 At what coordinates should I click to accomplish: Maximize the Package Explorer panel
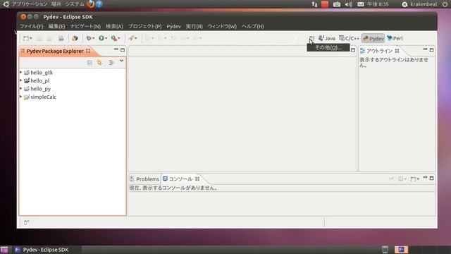coord(123,50)
